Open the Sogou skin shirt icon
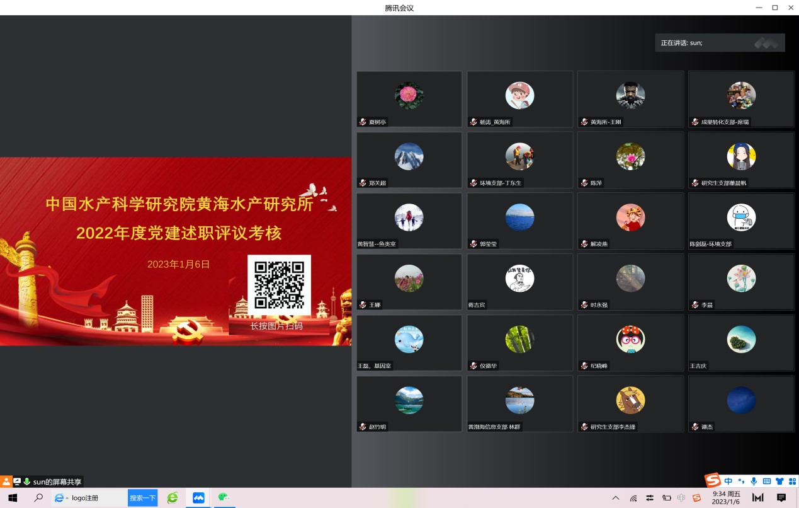 [779, 482]
